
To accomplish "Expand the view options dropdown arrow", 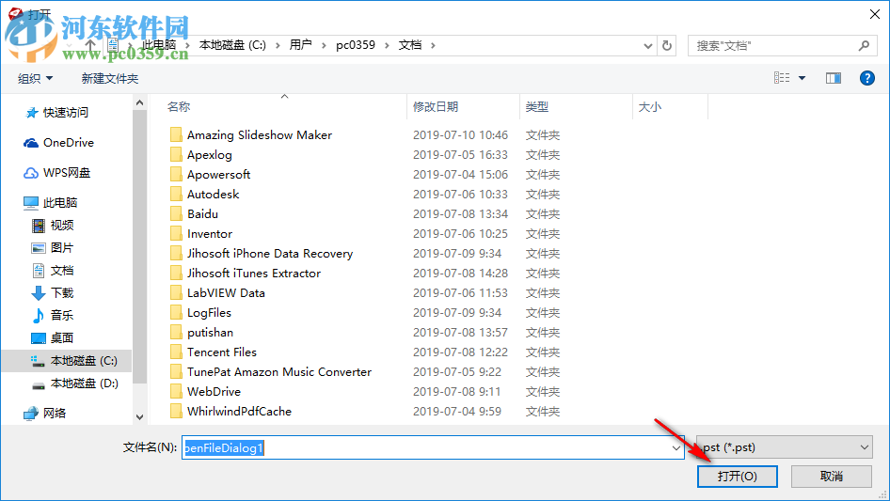I will 802,78.
